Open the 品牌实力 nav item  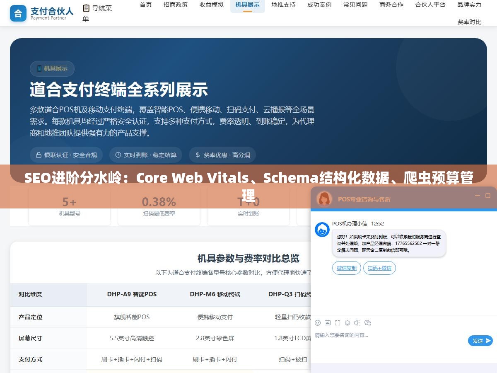click(469, 5)
